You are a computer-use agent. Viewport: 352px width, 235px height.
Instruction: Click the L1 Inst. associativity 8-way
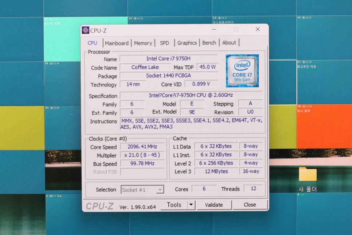(251, 154)
